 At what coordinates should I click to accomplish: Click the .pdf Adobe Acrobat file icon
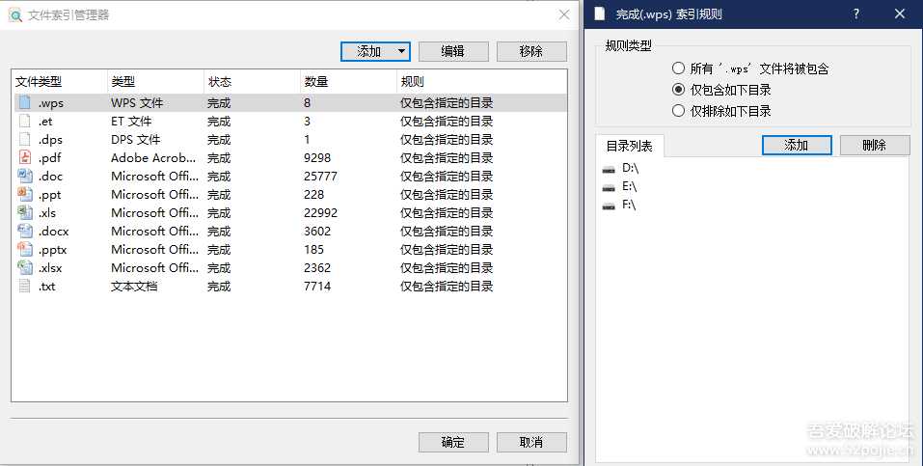tap(25, 157)
